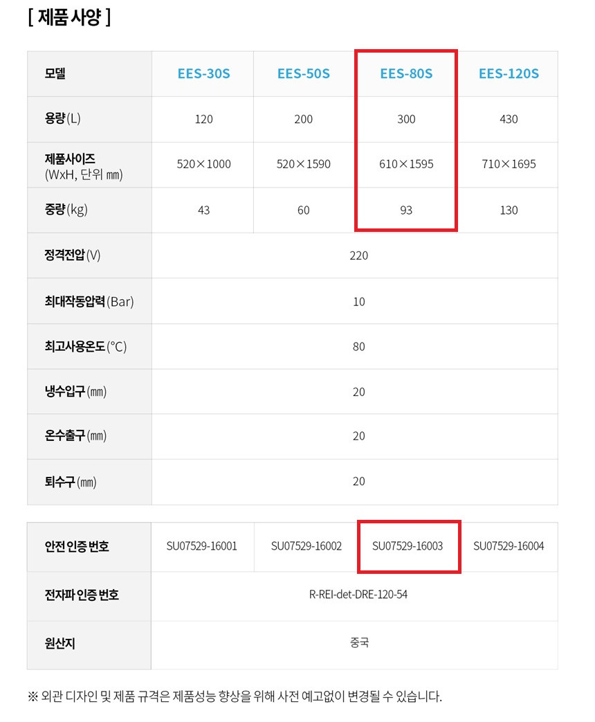Click the 정격전압 (V) row label
Image resolution: width=595 pixels, height=722 pixels.
click(x=73, y=255)
